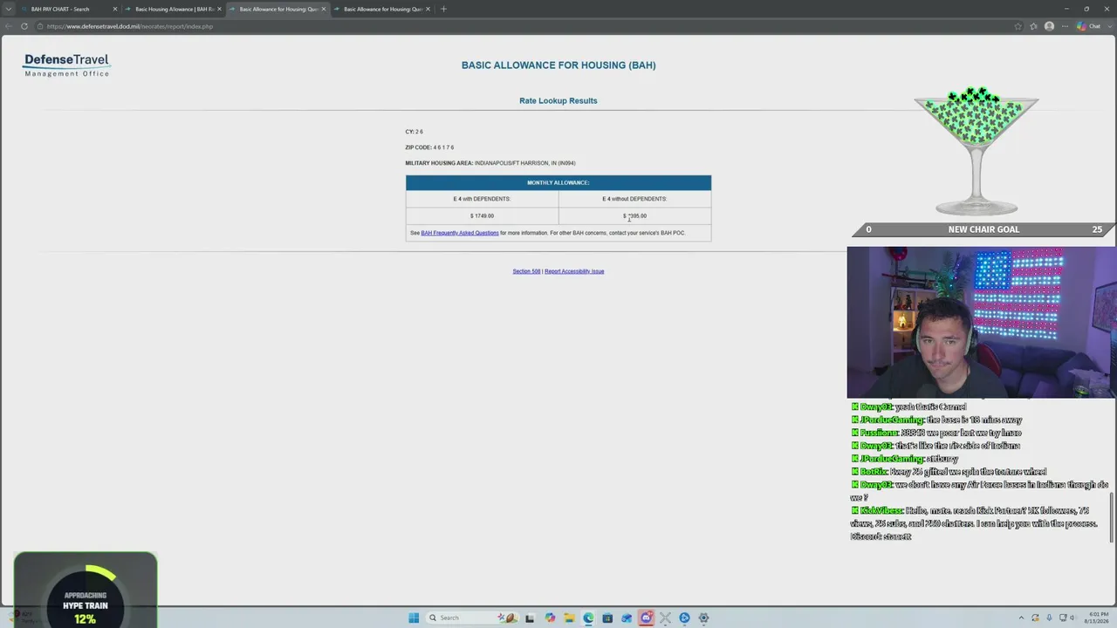Image resolution: width=1117 pixels, height=628 pixels.
Task: Open the taskbar clock showing 6:01 PM
Action: coord(1099,618)
